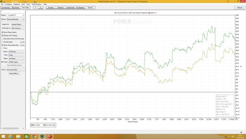
Task: Open the Date filter set to Today
Action: coord(16,55)
